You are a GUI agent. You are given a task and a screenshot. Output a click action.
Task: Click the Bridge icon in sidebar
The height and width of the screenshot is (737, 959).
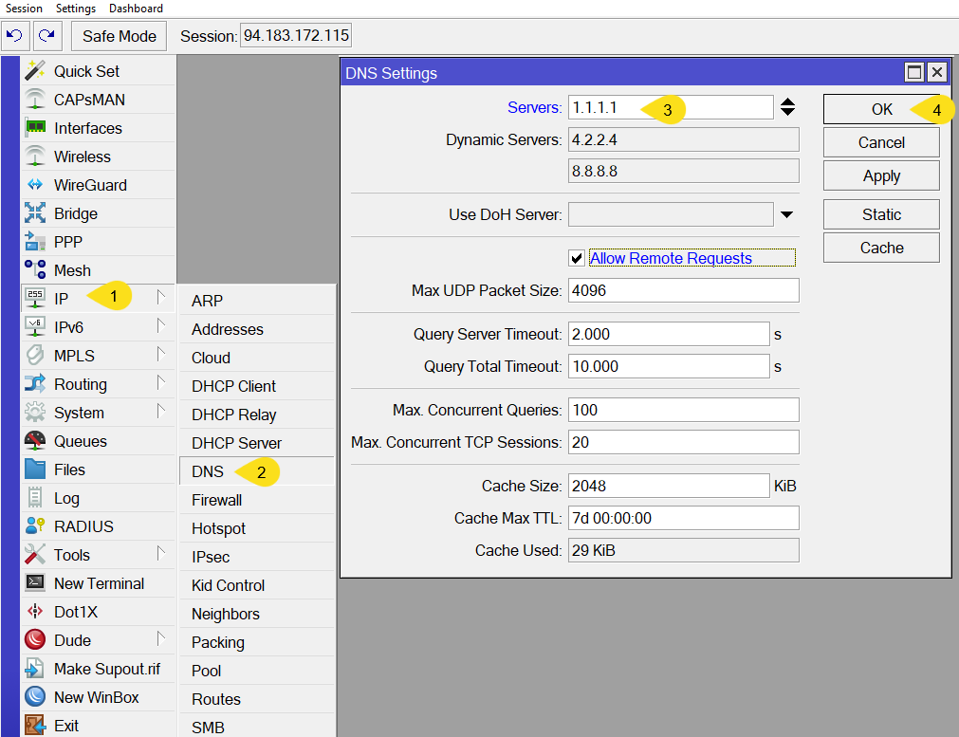[x=35, y=213]
